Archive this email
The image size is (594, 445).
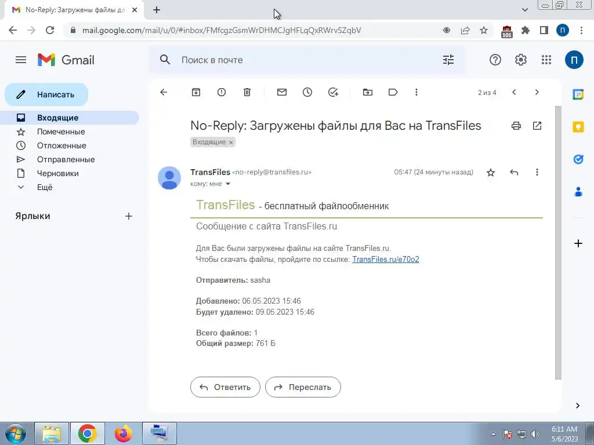[196, 92]
